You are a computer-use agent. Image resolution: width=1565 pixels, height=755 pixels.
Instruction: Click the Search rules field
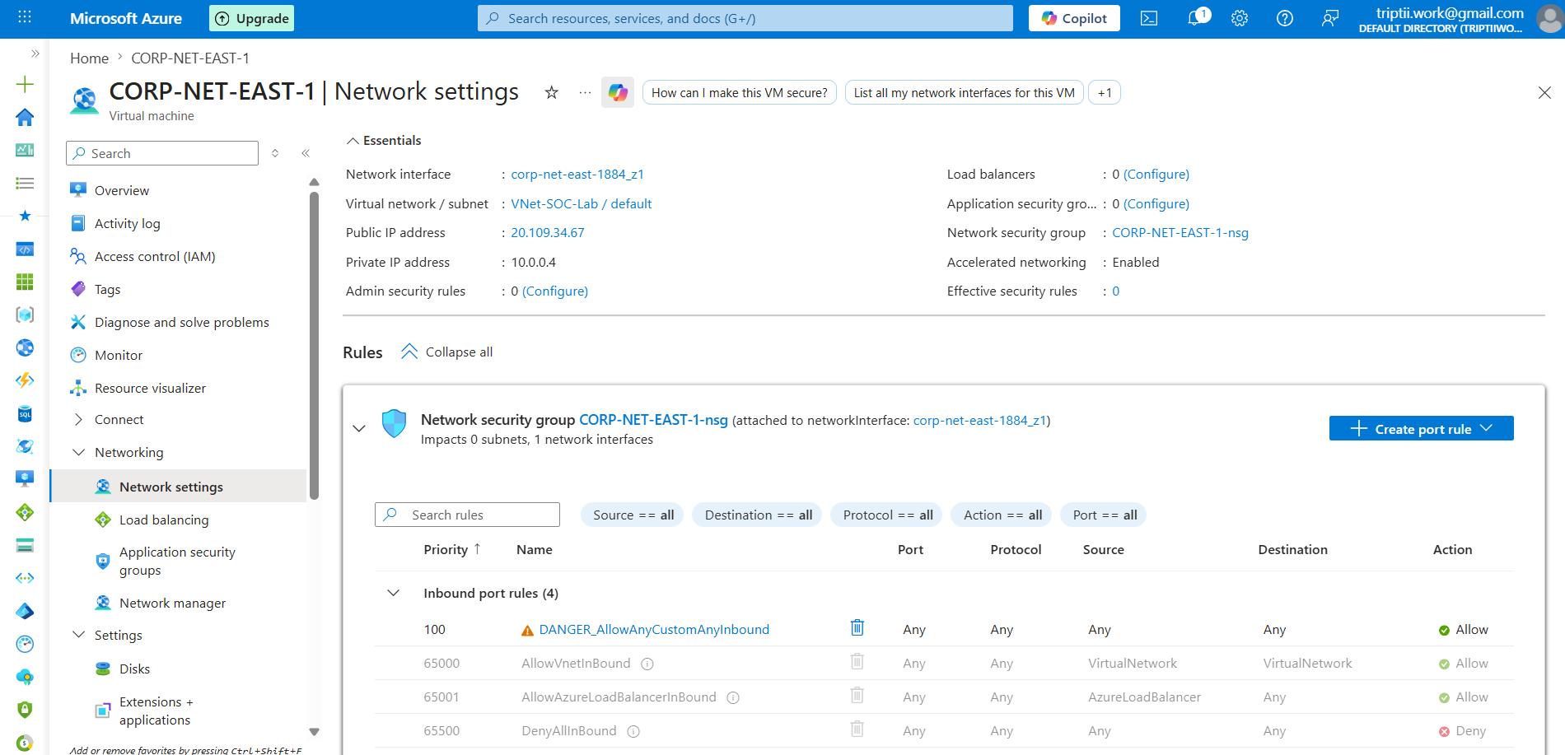(467, 515)
